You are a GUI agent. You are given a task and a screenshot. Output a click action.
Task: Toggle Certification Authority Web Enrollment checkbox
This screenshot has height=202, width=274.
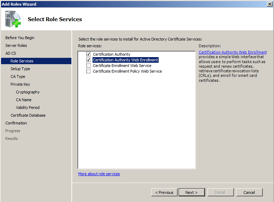pyautogui.click(x=89, y=60)
